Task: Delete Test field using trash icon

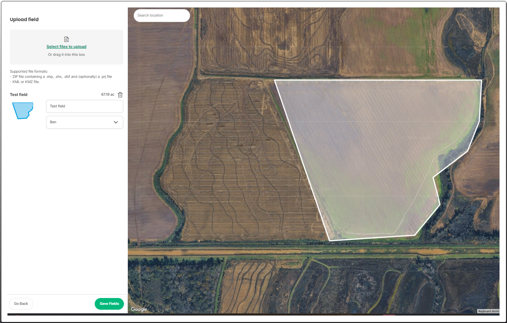Action: click(120, 95)
